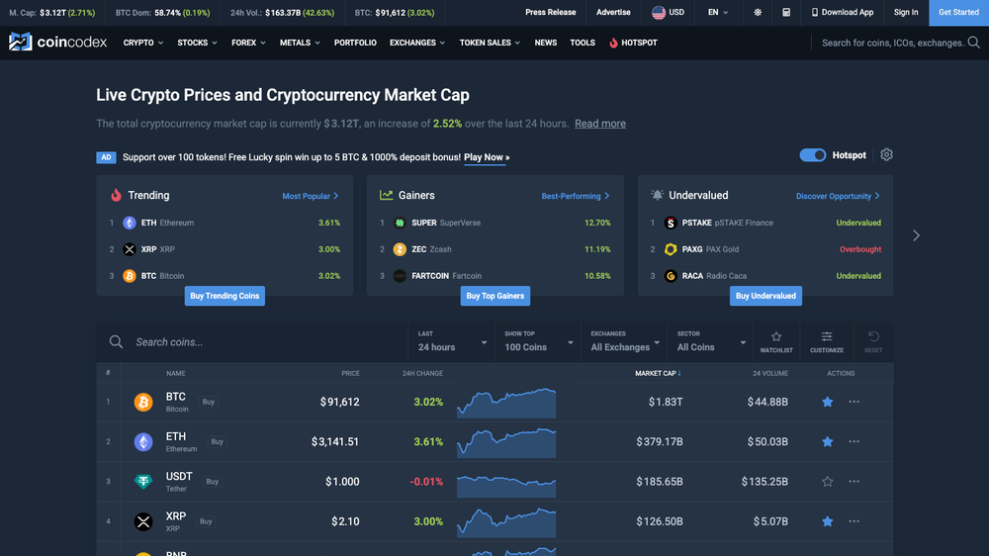Click Buy Undervalued button
Screen dimensions: 989x556
pos(765,296)
